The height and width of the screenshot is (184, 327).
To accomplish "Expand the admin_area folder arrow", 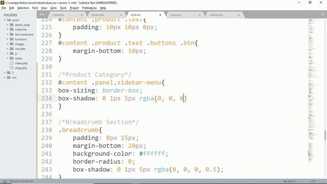I will [x=8, y=25].
